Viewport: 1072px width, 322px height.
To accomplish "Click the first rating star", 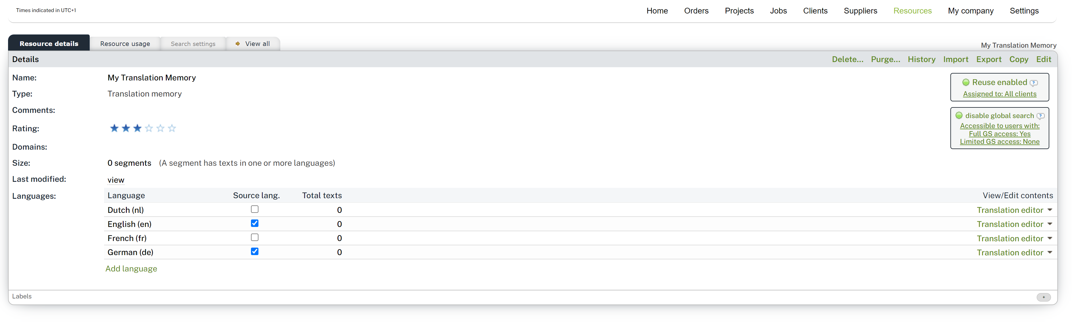I will 114,128.
